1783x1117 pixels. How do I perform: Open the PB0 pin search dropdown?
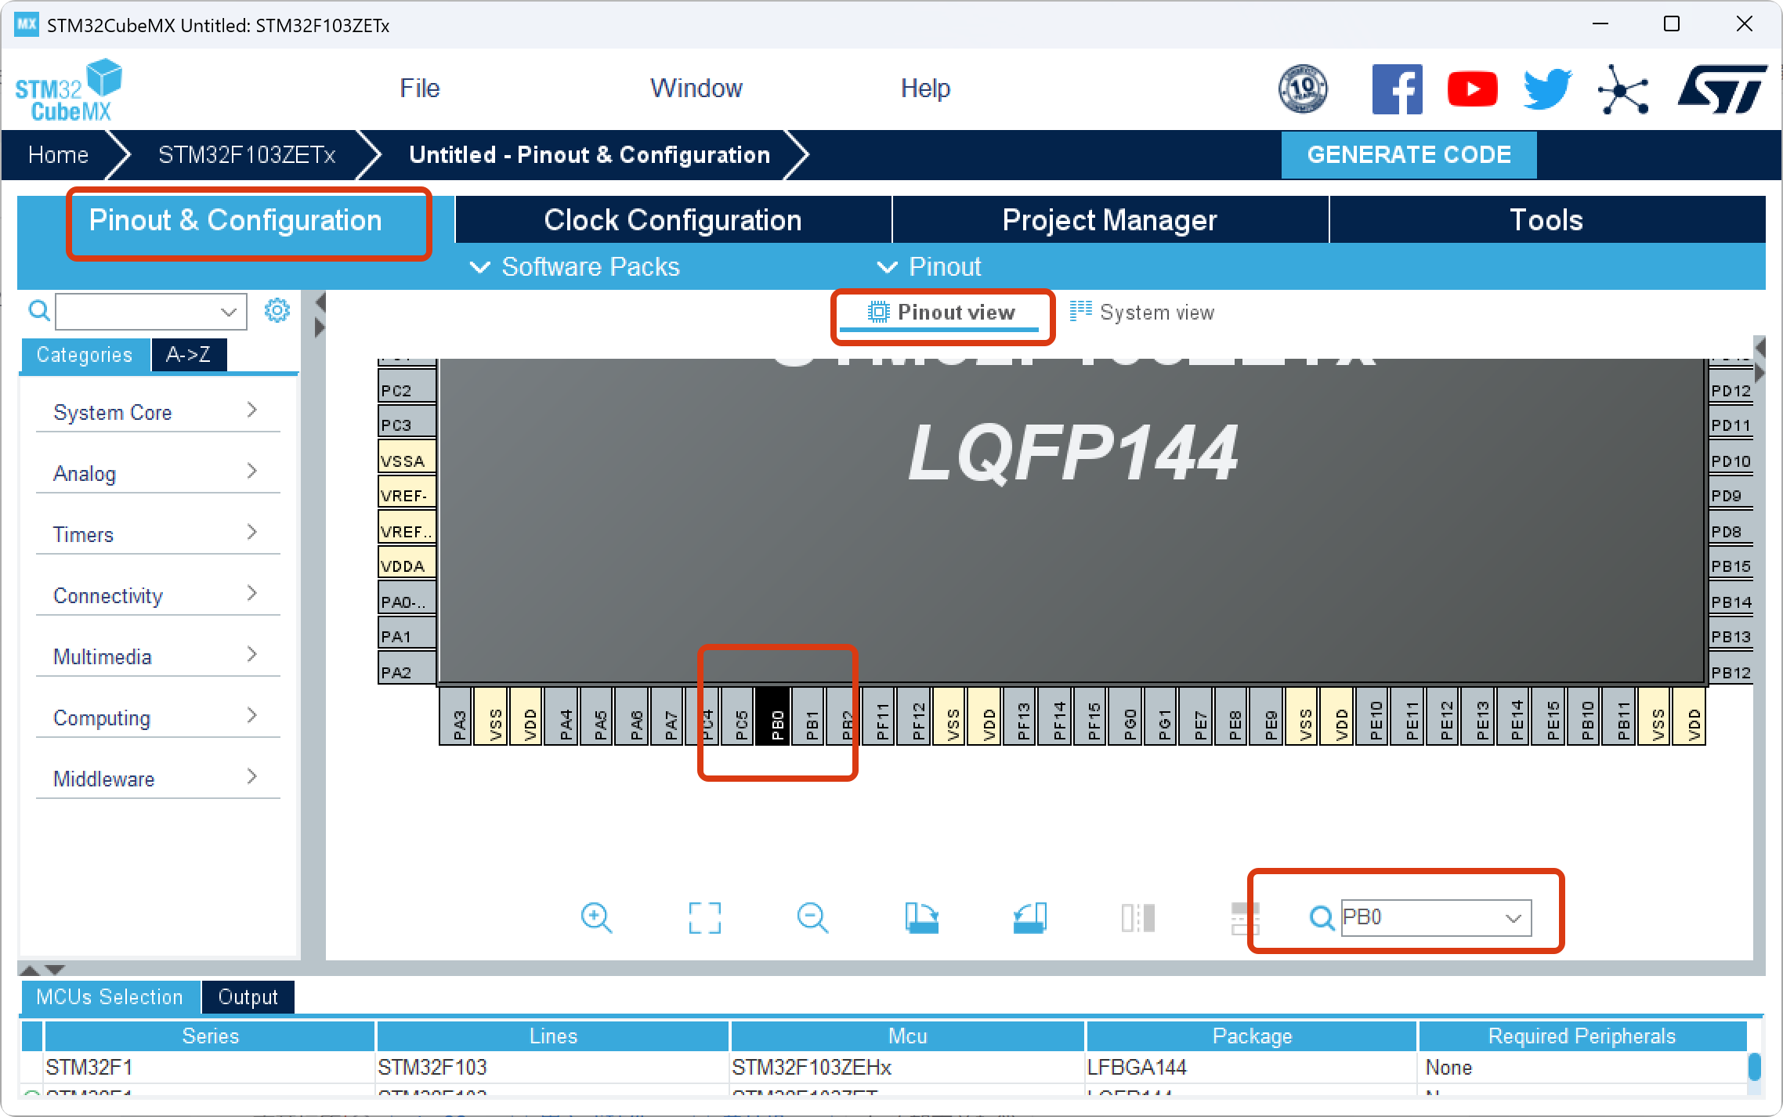[x=1514, y=918]
